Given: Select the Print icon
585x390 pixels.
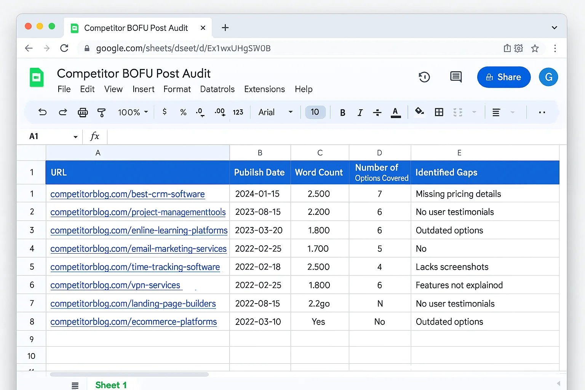Looking at the screenshot, I should (83, 112).
